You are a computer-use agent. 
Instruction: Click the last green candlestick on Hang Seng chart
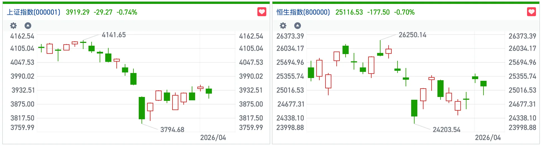point(483,84)
